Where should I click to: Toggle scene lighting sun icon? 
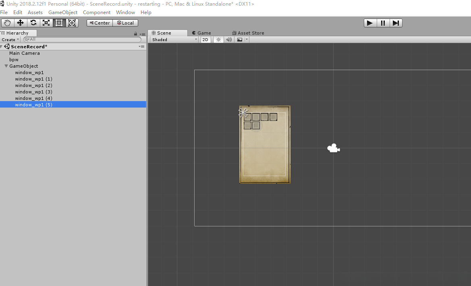(x=218, y=39)
